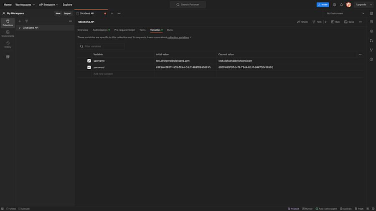Click the My Workspace name
This screenshot has width=376, height=211.
point(15,13)
